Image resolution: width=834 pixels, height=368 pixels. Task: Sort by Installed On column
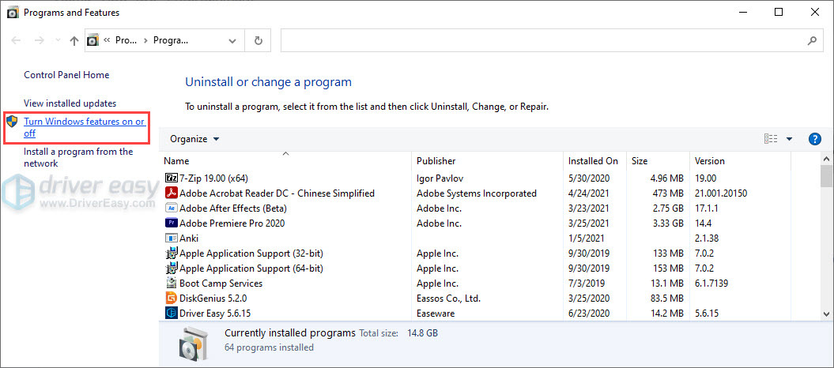point(593,161)
